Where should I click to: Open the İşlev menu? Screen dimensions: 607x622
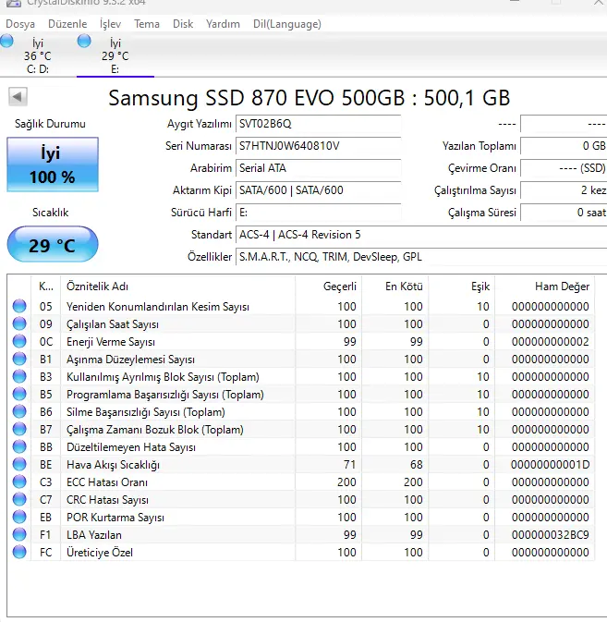pyautogui.click(x=110, y=24)
